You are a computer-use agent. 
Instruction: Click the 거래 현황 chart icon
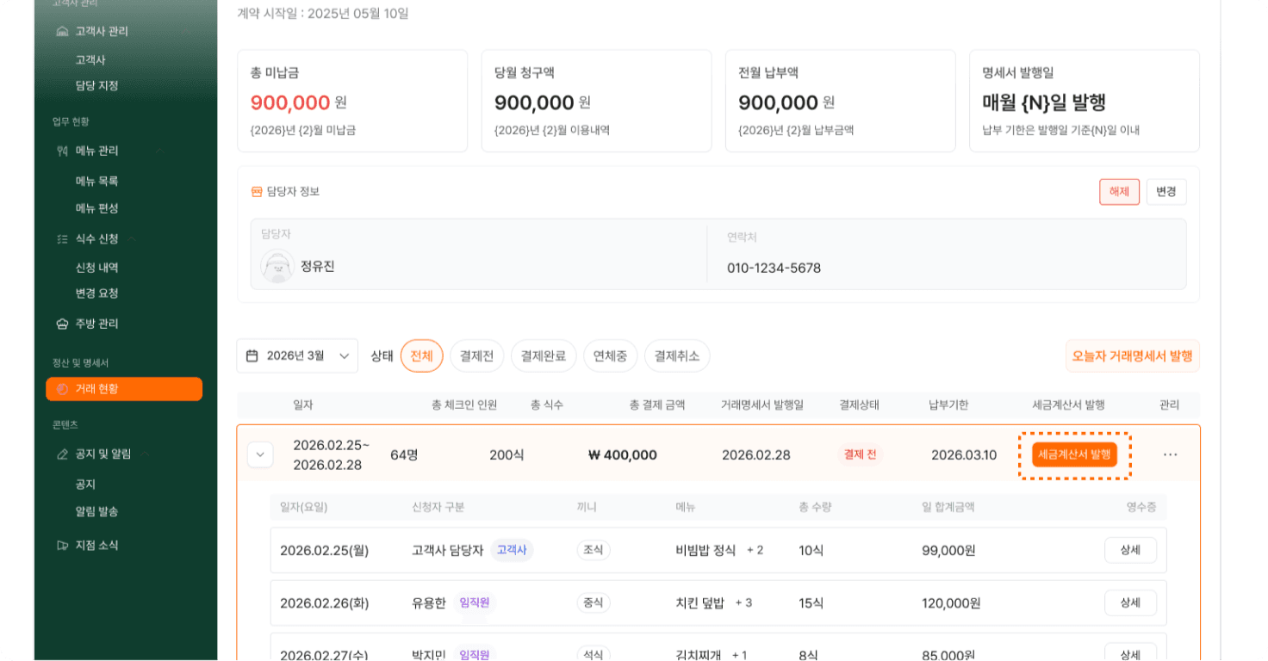coord(62,389)
